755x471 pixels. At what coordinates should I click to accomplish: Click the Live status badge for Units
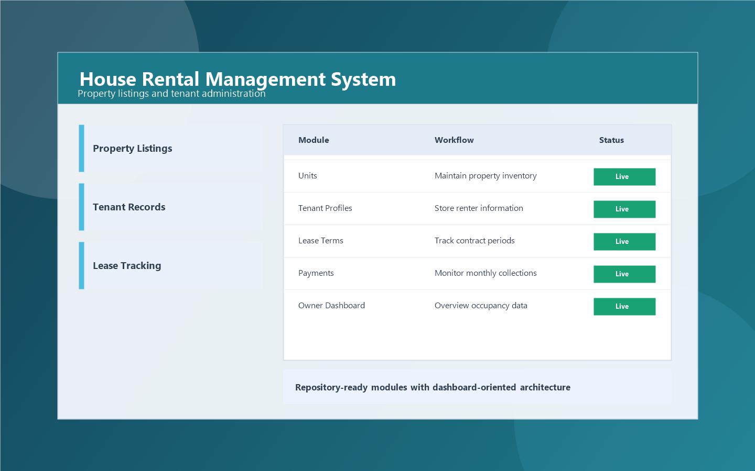[624, 177]
